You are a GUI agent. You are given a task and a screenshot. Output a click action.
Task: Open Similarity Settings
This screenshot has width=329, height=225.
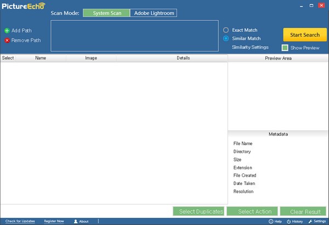pyautogui.click(x=250, y=47)
